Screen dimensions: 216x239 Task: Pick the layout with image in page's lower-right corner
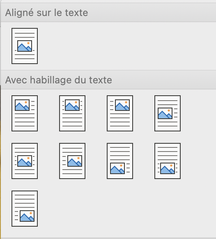click(25, 208)
